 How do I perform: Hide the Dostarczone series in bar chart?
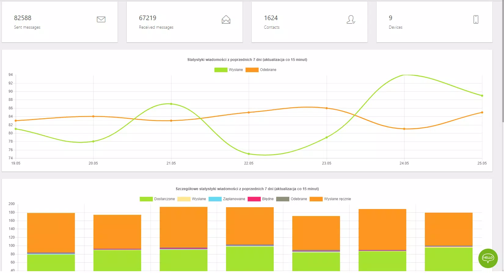[157, 199]
